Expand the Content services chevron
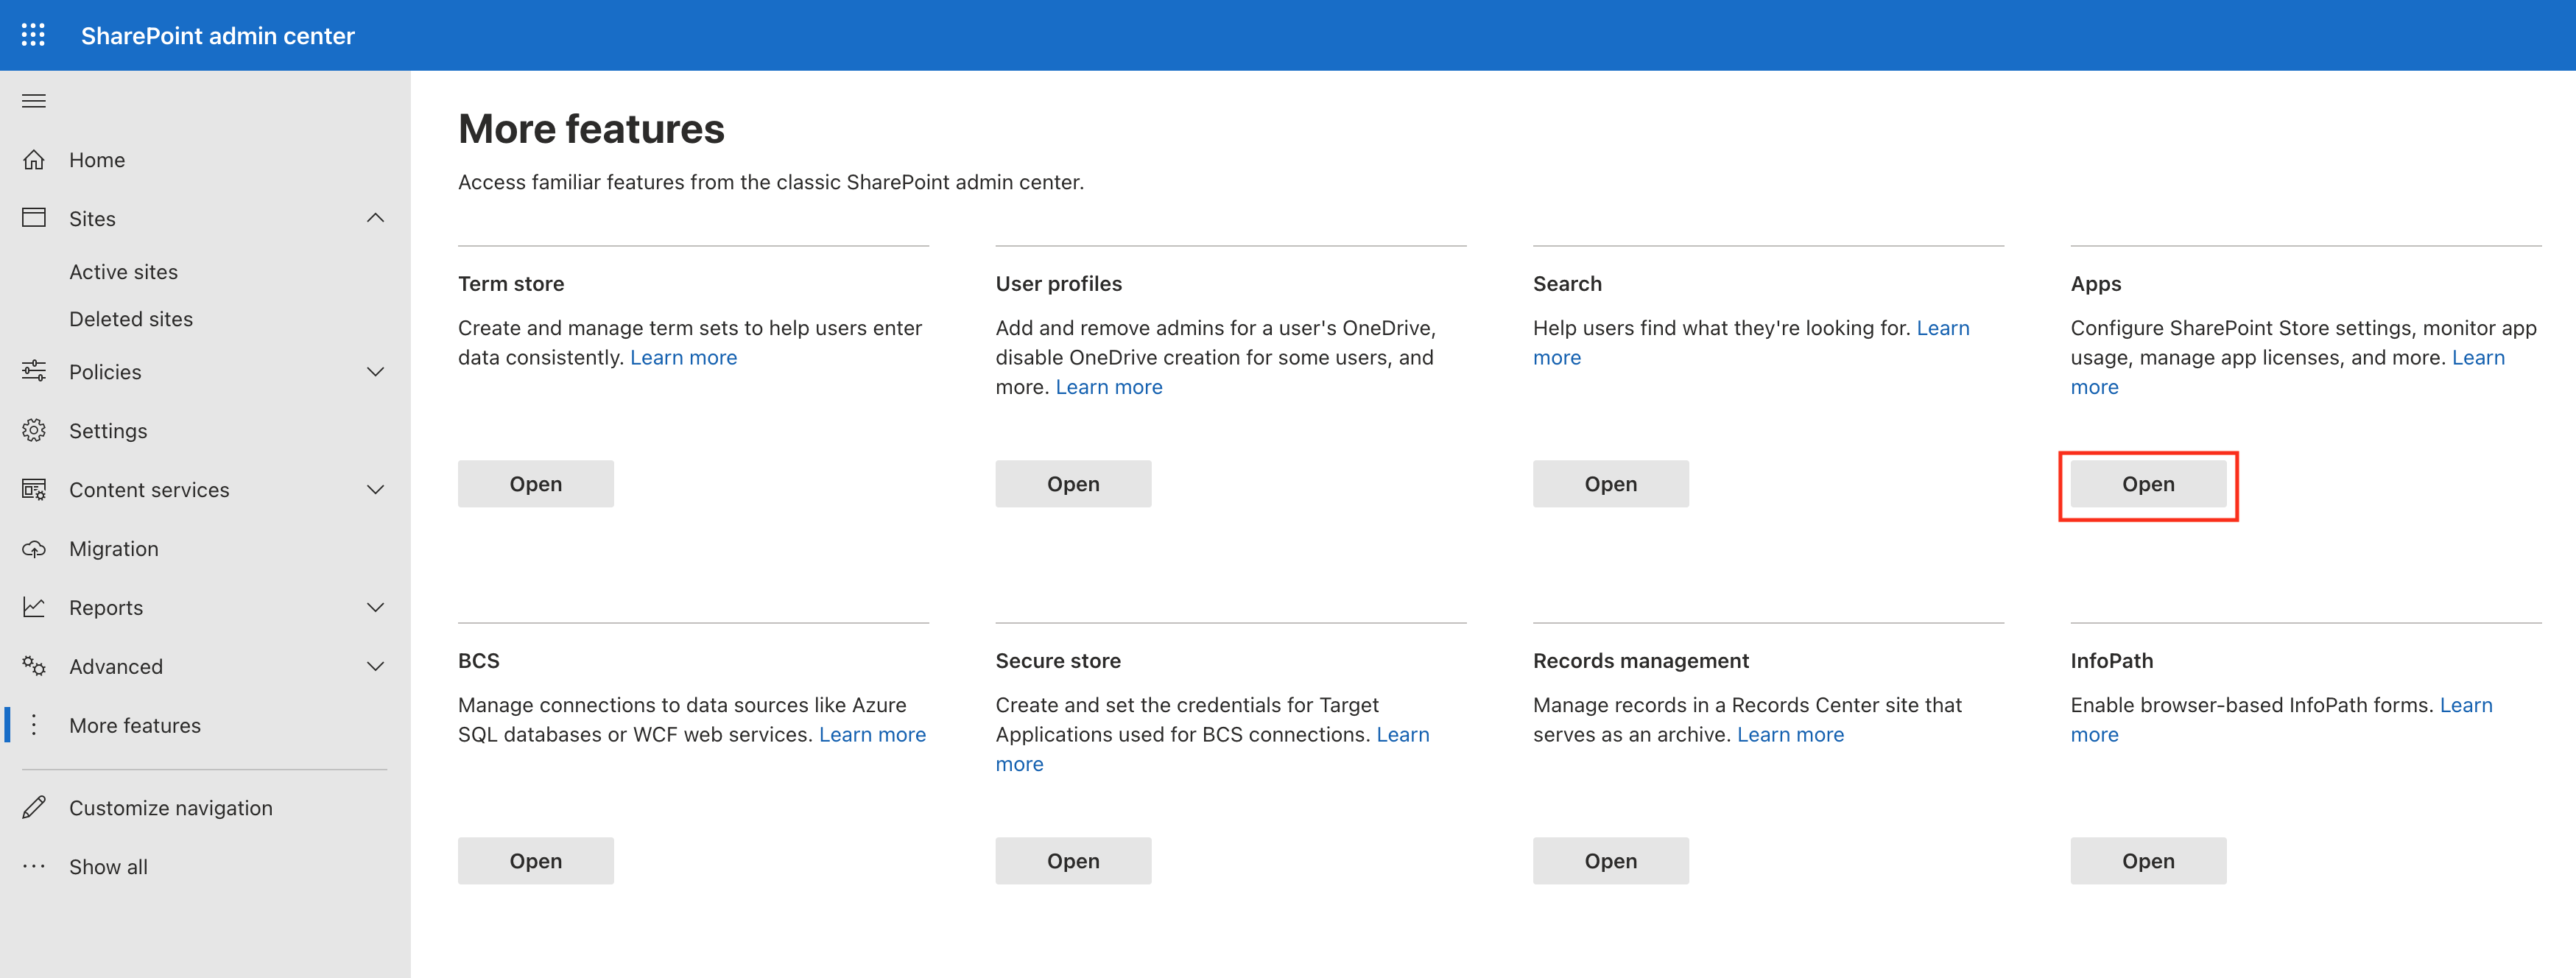 [x=376, y=490]
